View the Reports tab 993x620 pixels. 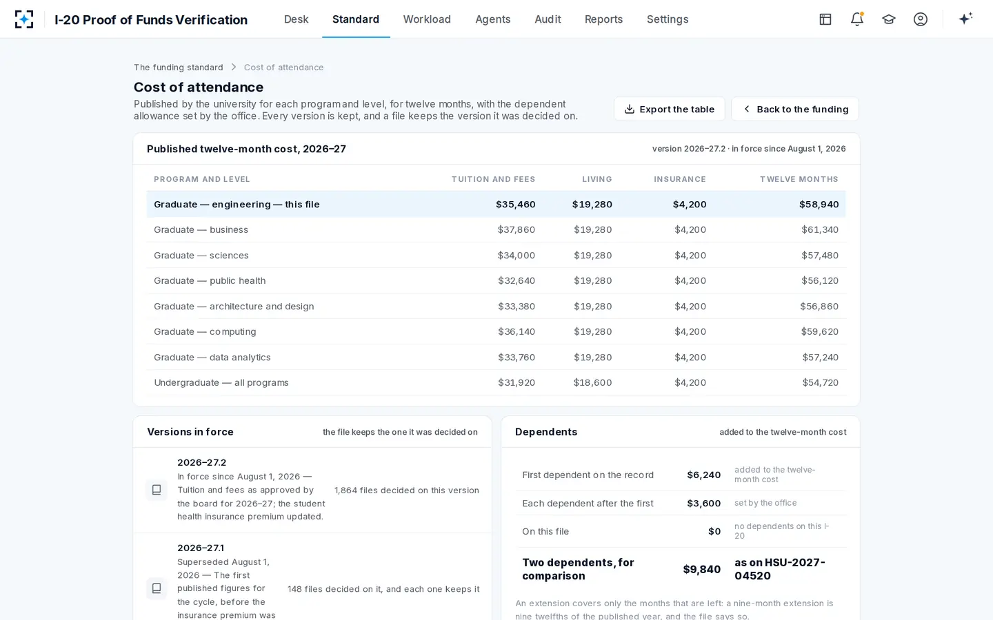[603, 19]
